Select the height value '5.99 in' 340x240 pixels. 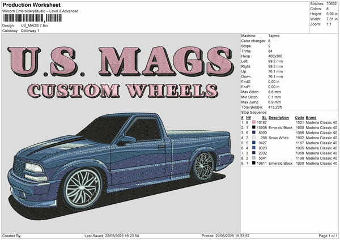coord(331,14)
